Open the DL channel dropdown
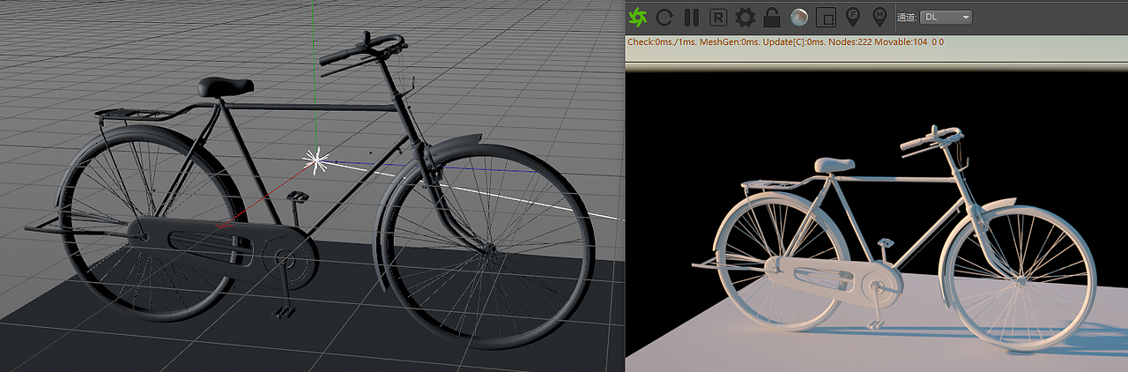1128x372 pixels. 946,17
